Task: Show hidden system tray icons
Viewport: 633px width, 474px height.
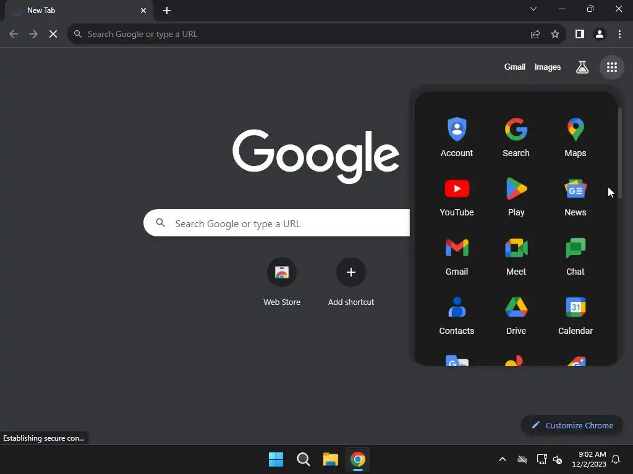Action: coord(503,459)
